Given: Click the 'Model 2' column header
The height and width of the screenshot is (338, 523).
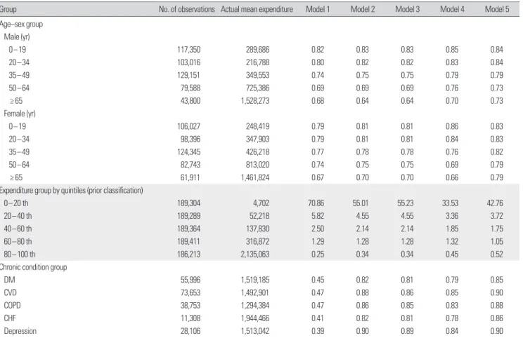Looking at the screenshot, I should [363, 9].
